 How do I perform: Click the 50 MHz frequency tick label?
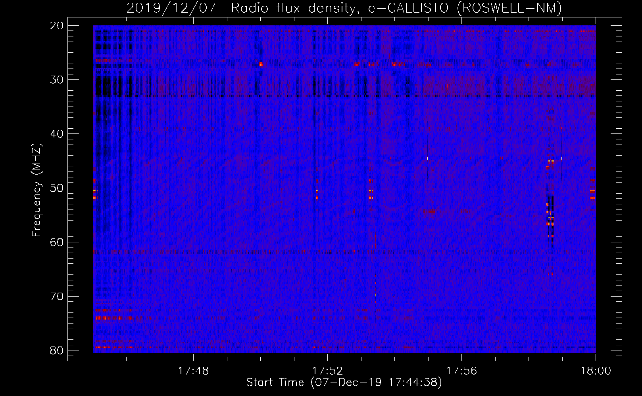[x=57, y=188]
